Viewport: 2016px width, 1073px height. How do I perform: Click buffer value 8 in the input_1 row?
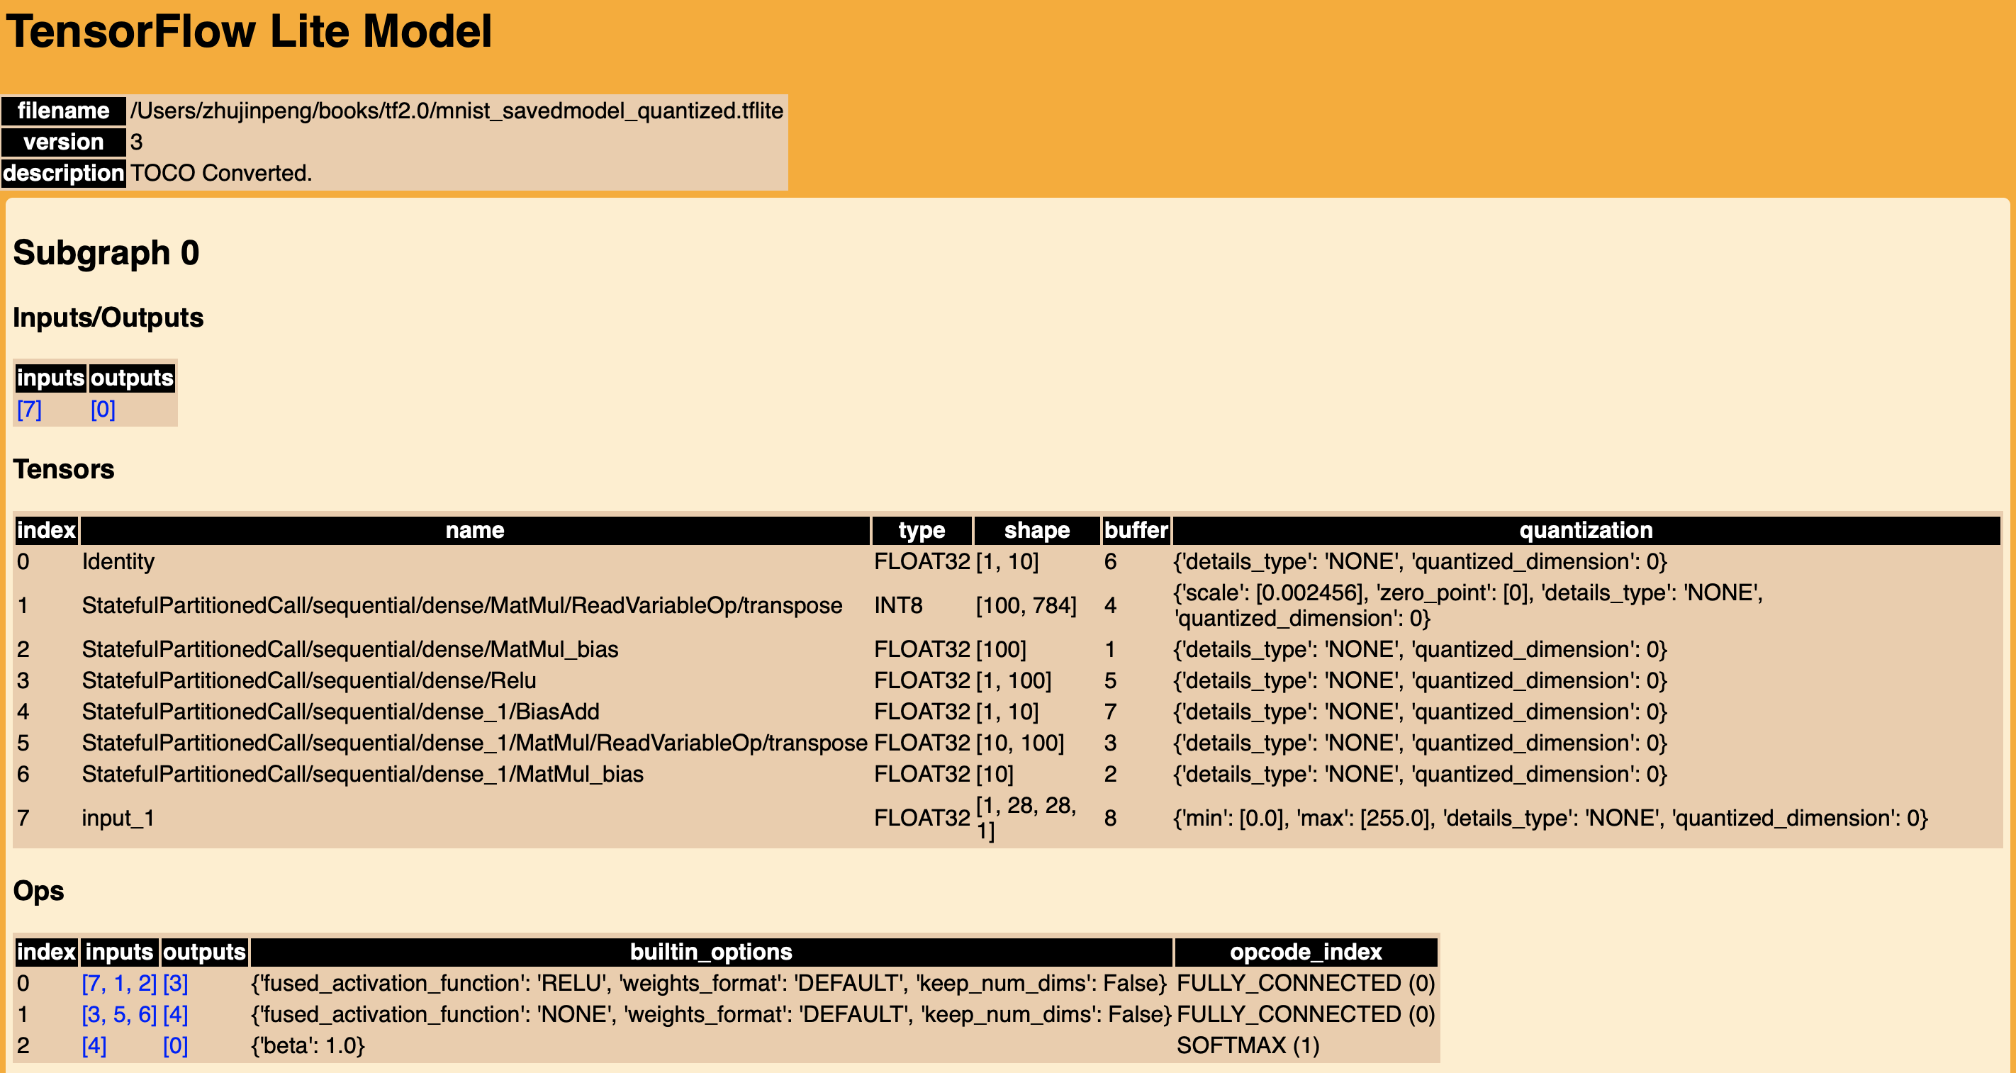coord(1110,819)
